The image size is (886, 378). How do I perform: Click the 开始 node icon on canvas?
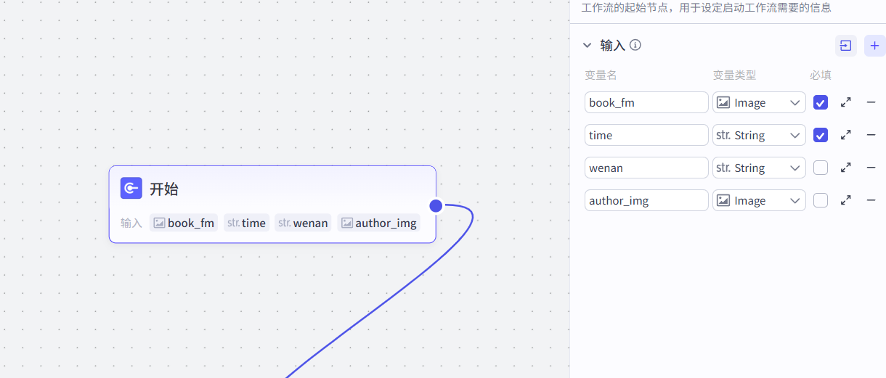131,189
